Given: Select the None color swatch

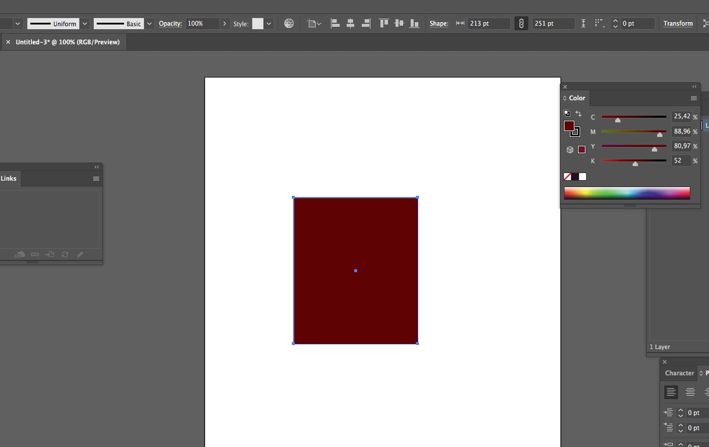Looking at the screenshot, I should coord(567,177).
